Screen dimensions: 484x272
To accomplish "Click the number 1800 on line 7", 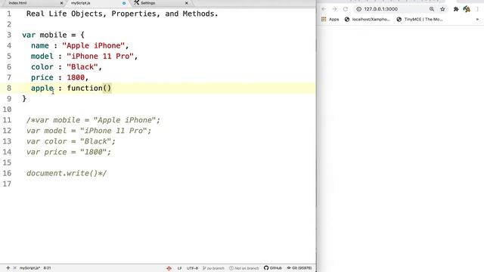I will (x=76, y=77).
